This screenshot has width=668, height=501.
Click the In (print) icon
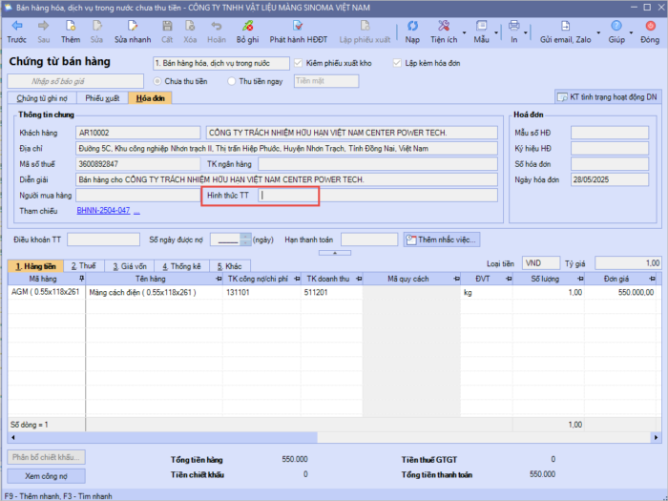pyautogui.click(x=513, y=26)
